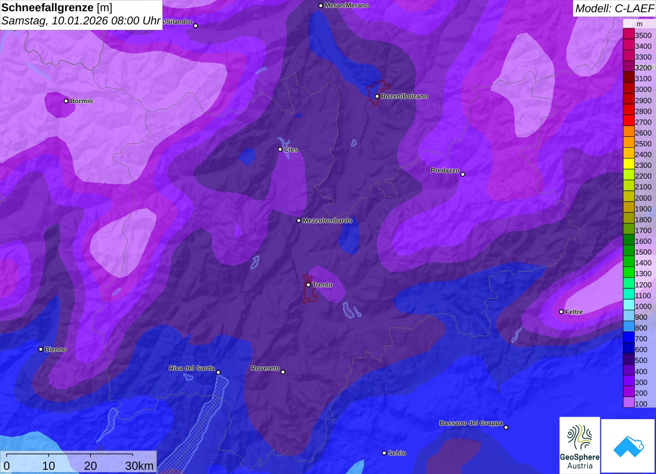Image resolution: width=656 pixels, height=474 pixels.
Task: Click the Silandro marker dot
Action: pos(196,26)
